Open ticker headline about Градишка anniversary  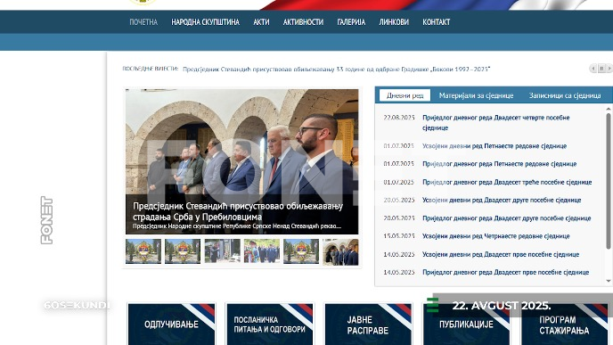[x=336, y=70]
